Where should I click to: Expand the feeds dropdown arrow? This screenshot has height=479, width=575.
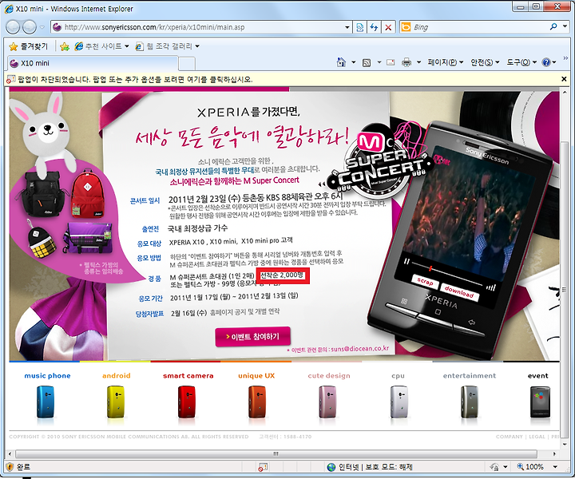pos(379,62)
